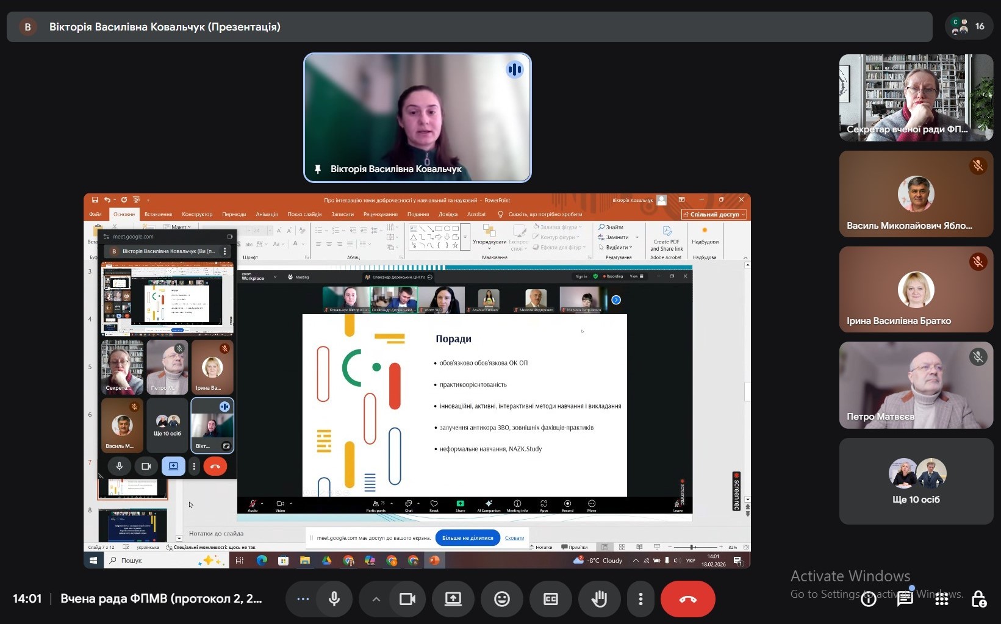Screen dimensions: 1001x624
Task: Click the Ще 10 осіб participants tile
Action: 916,481
